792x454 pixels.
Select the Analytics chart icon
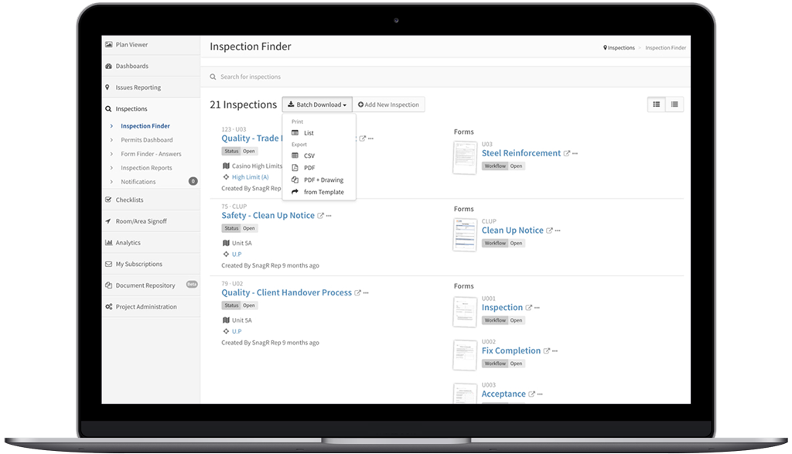pyautogui.click(x=109, y=243)
